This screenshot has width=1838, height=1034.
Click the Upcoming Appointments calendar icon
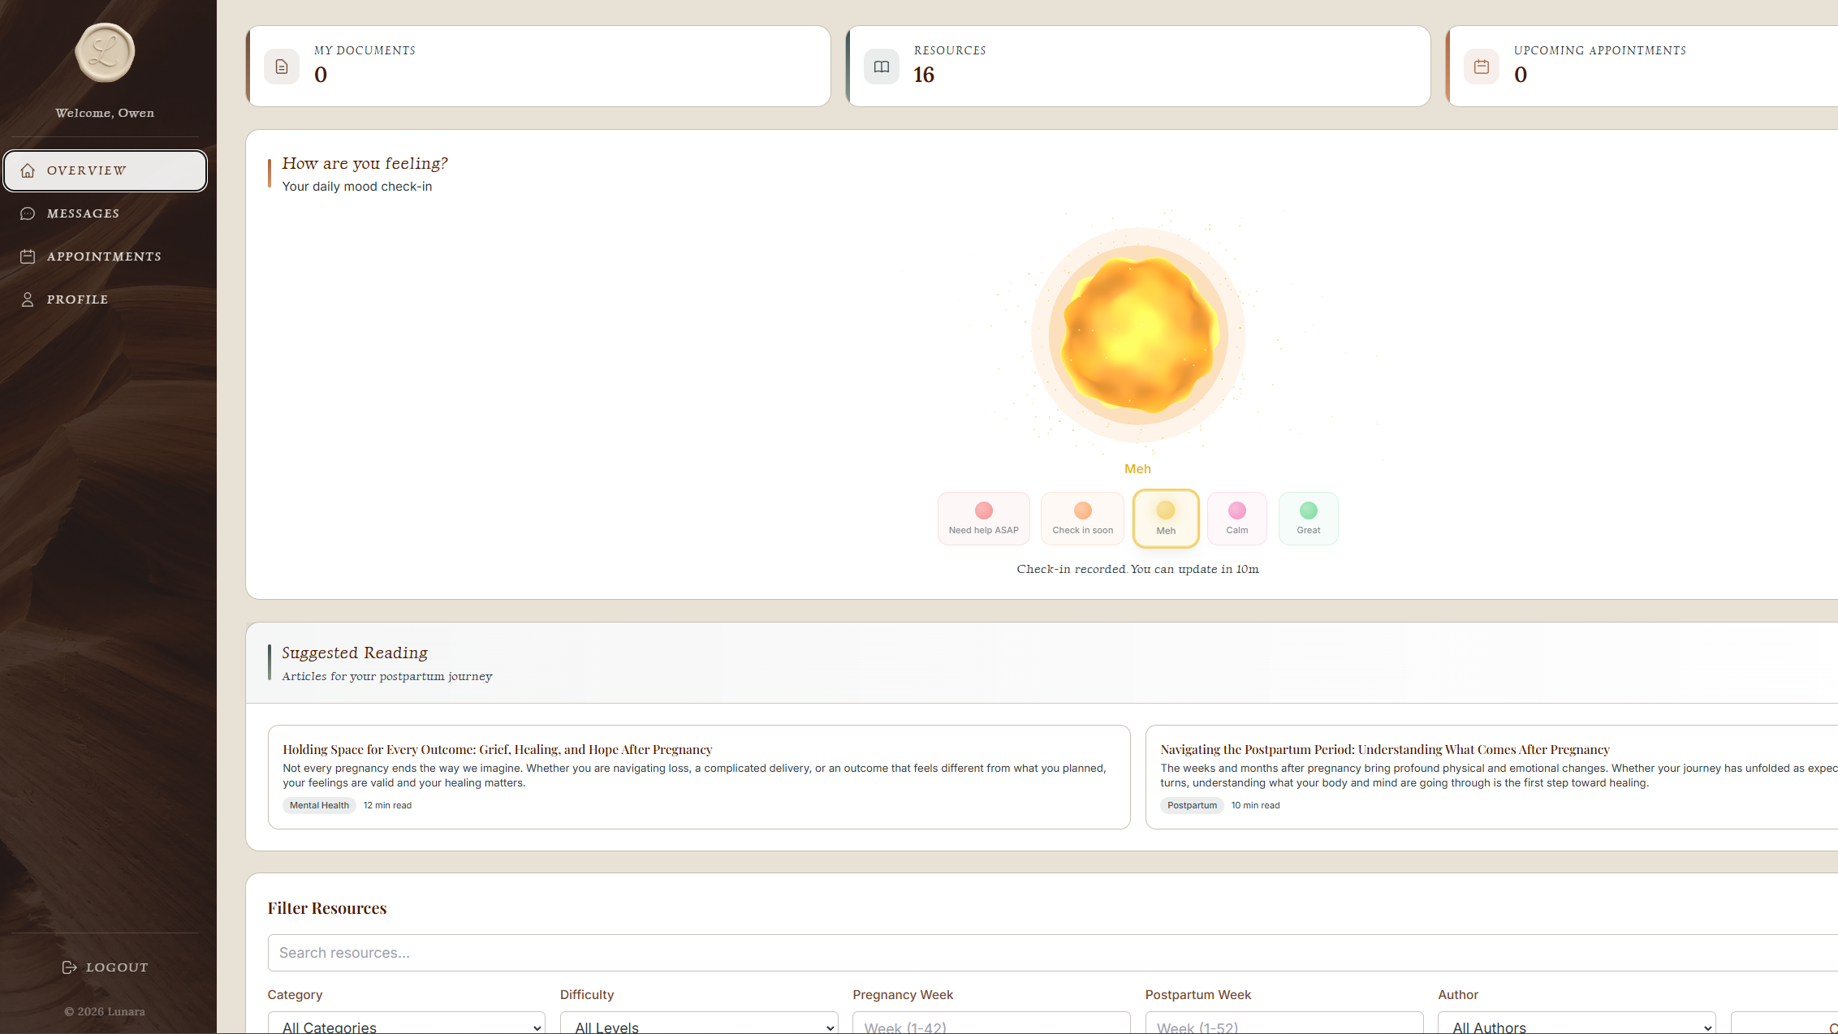1481,67
